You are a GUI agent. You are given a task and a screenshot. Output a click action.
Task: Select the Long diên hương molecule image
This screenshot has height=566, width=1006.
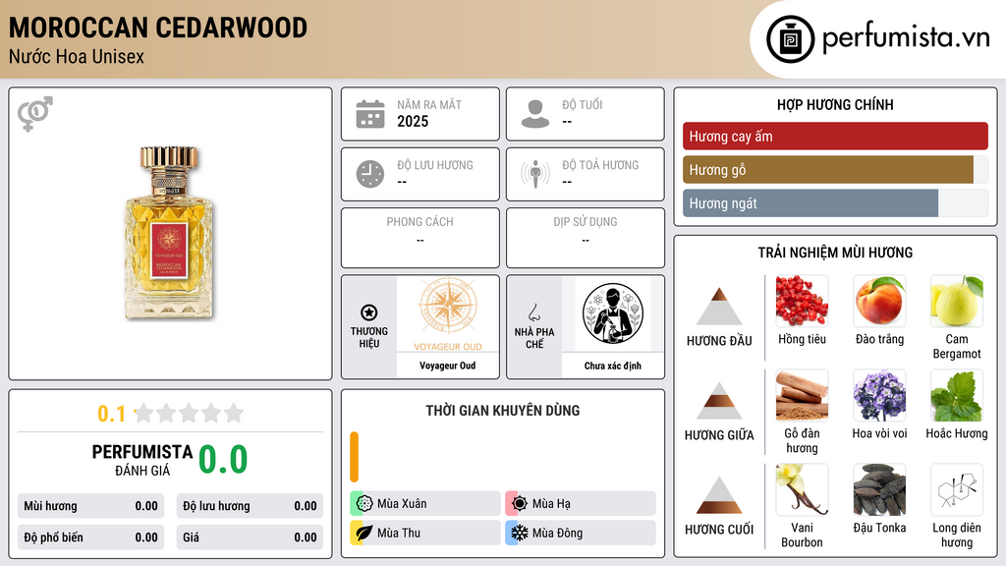coord(957,489)
